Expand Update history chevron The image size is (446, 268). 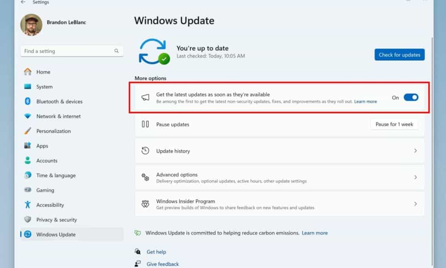click(x=415, y=151)
